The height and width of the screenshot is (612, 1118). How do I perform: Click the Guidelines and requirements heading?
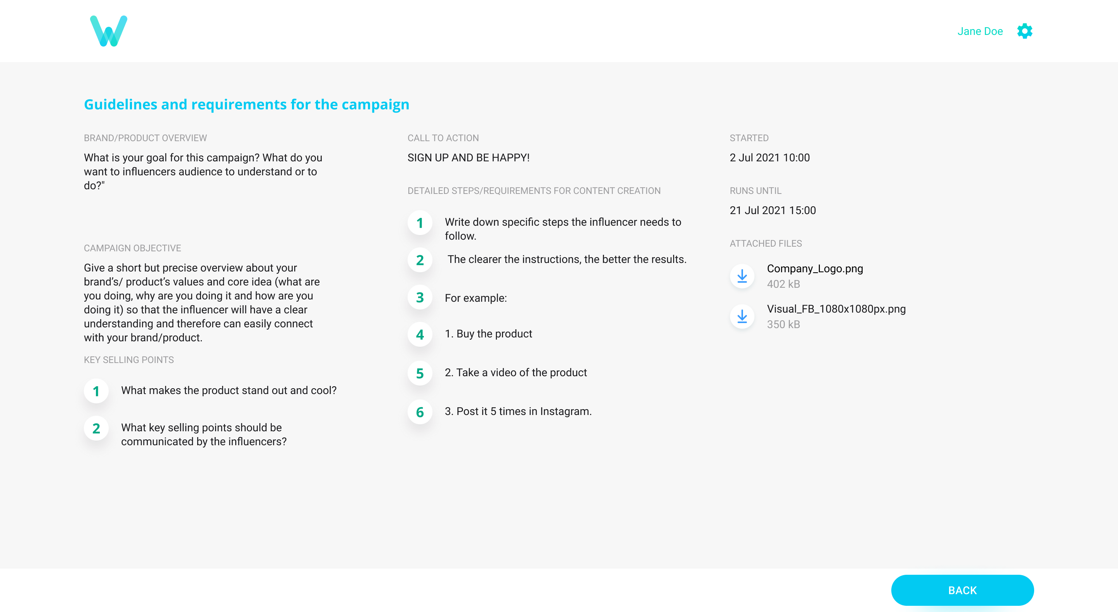pyautogui.click(x=247, y=104)
